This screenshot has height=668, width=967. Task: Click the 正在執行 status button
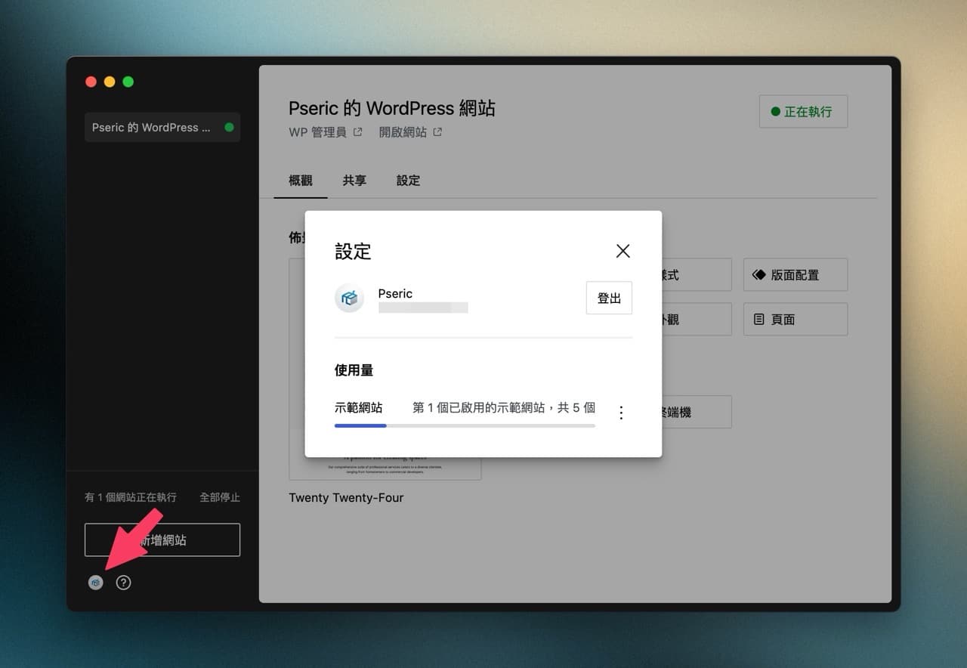click(803, 111)
